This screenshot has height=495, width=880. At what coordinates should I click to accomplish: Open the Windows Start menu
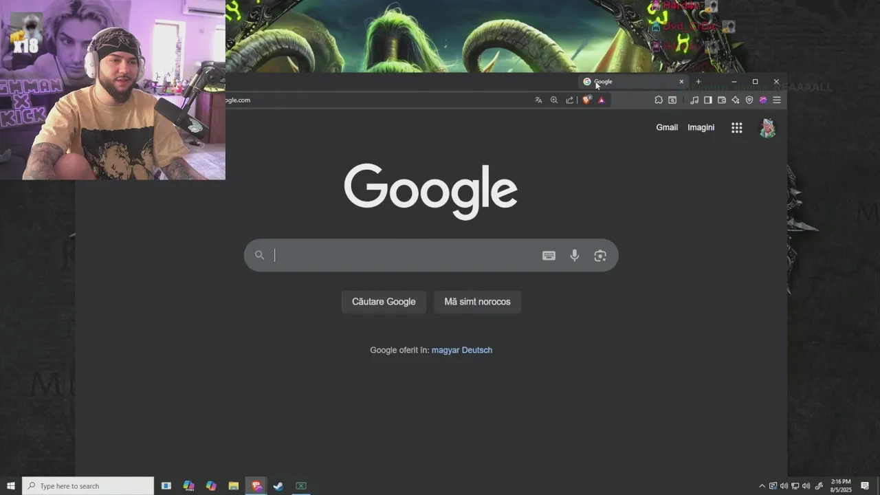pos(11,486)
